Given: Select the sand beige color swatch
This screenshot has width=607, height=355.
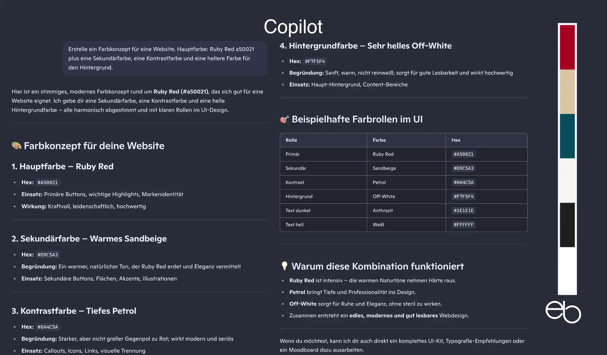Looking at the screenshot, I should (567, 92).
